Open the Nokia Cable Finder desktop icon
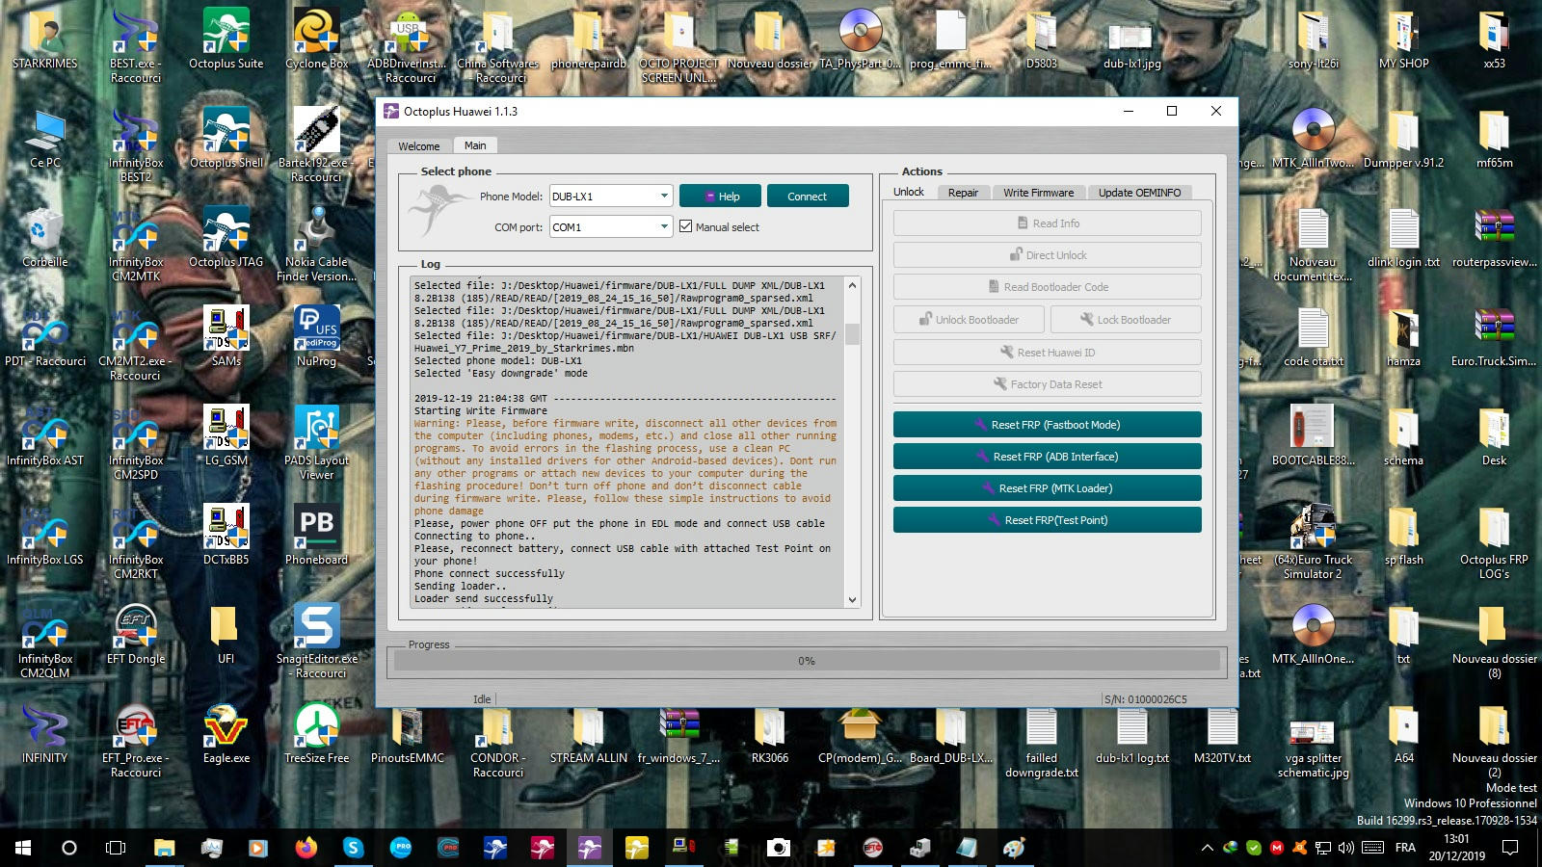This screenshot has height=867, width=1542. click(316, 244)
